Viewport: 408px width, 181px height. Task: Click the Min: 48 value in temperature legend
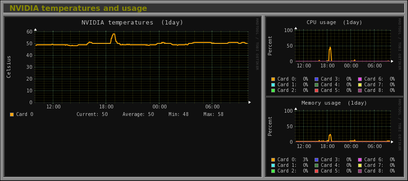[x=178, y=115]
